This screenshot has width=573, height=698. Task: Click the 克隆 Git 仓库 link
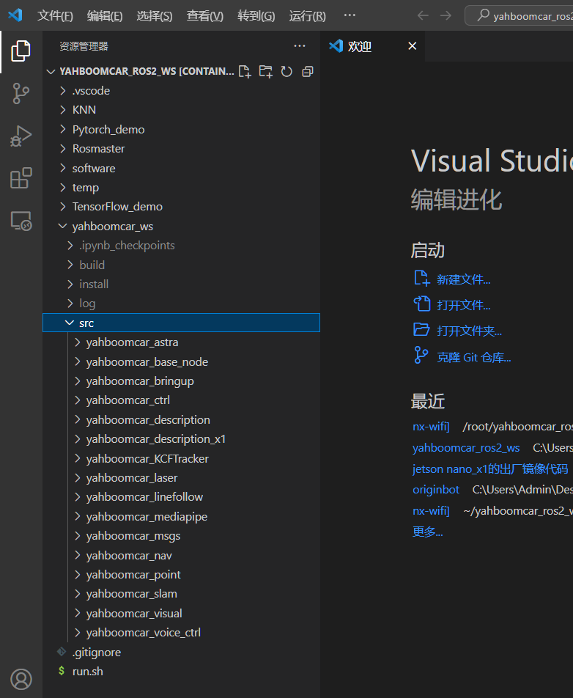[x=473, y=357]
